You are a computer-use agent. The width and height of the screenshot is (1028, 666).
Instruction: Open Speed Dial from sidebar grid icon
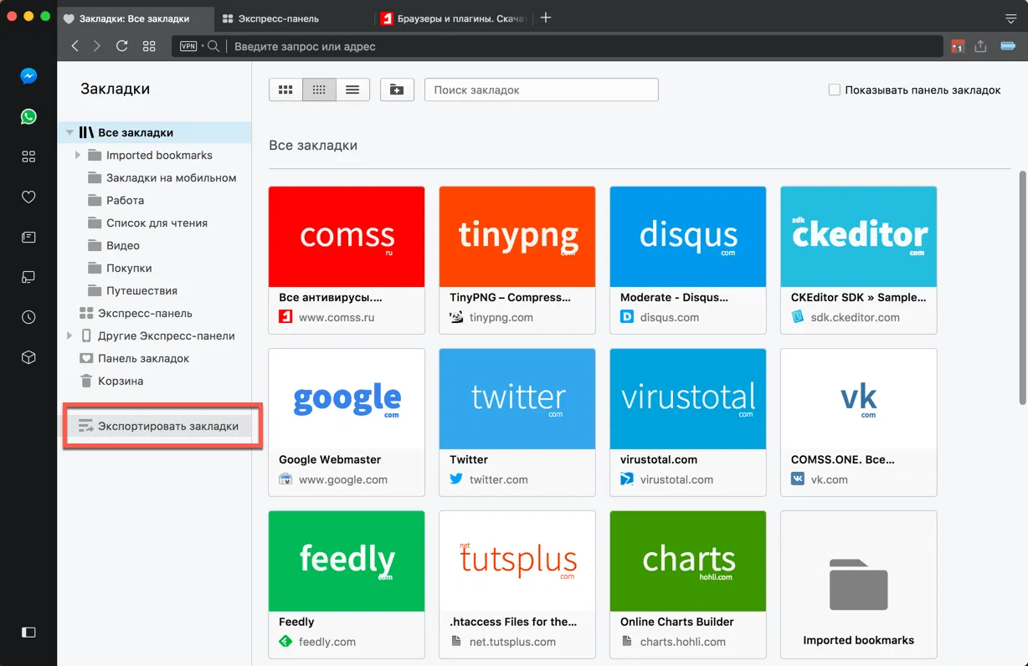(x=28, y=156)
